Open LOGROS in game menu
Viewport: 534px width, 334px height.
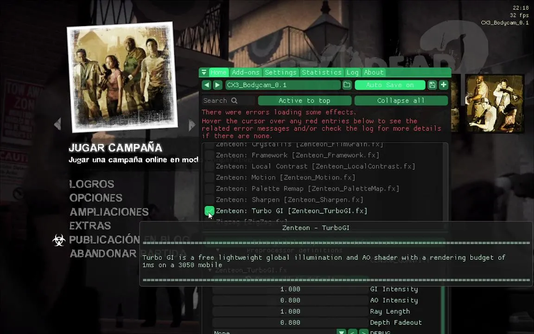tap(92, 184)
